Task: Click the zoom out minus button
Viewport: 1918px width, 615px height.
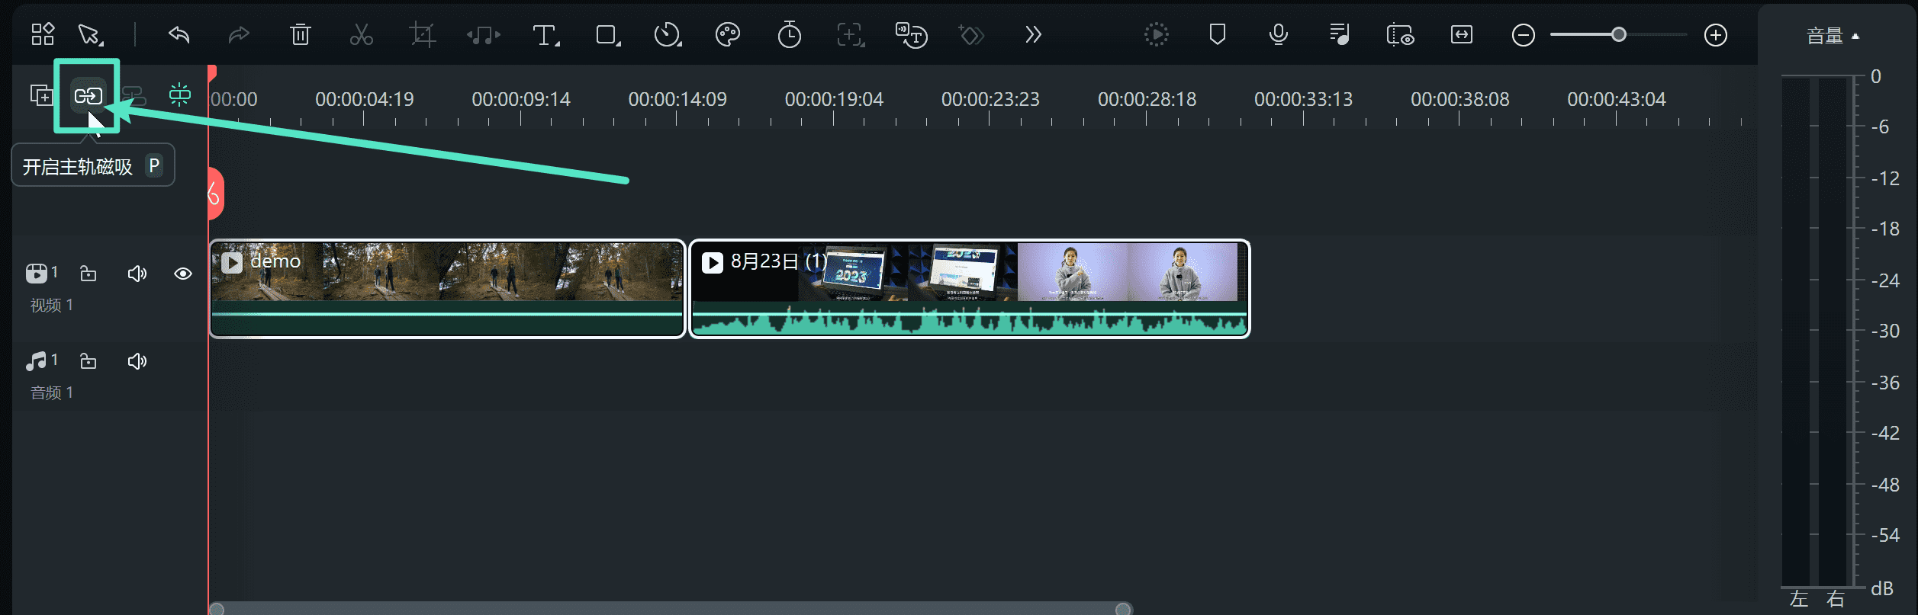Action: (1523, 35)
